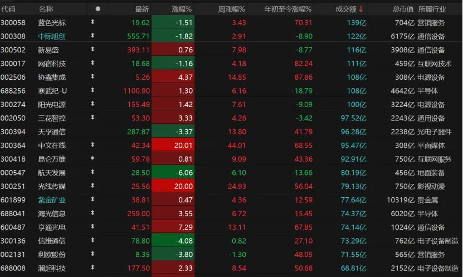Click the circle dot column header

tap(98, 9)
